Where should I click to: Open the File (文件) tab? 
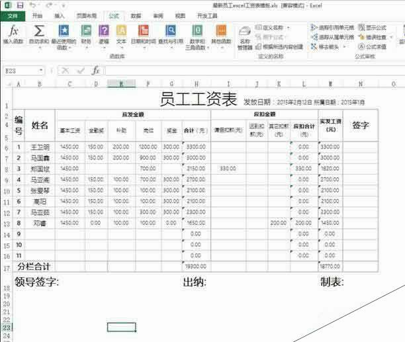[12, 15]
